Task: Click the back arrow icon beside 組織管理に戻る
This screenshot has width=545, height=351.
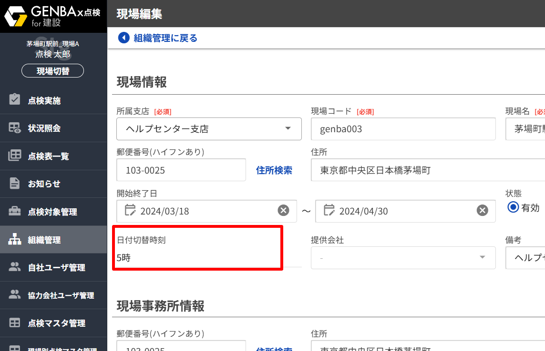Action: (124, 38)
